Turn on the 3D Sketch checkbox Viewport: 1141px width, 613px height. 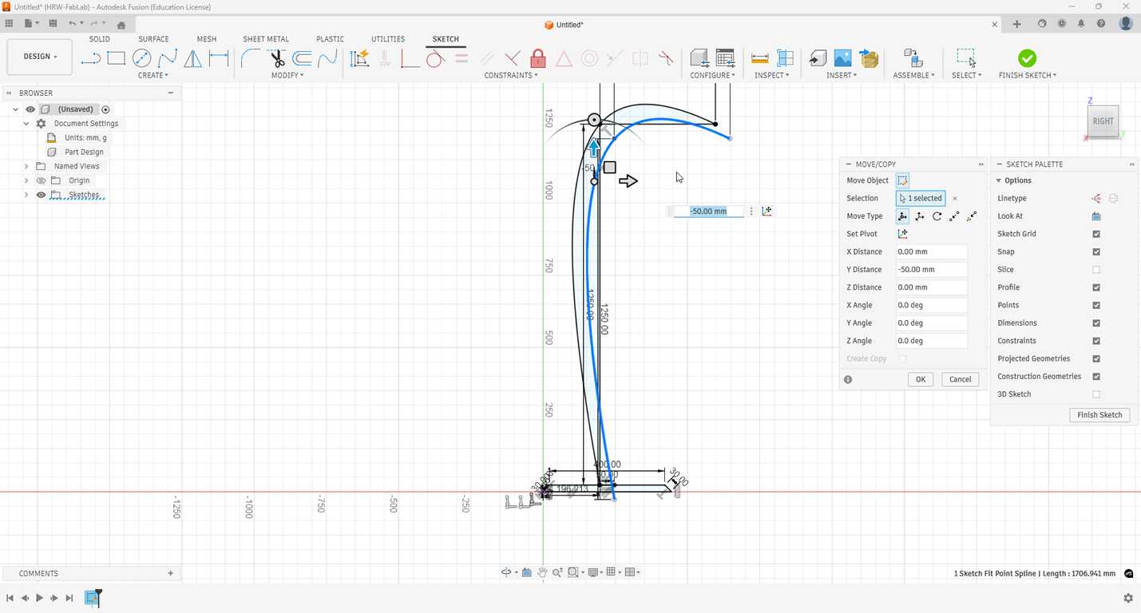[x=1096, y=394]
